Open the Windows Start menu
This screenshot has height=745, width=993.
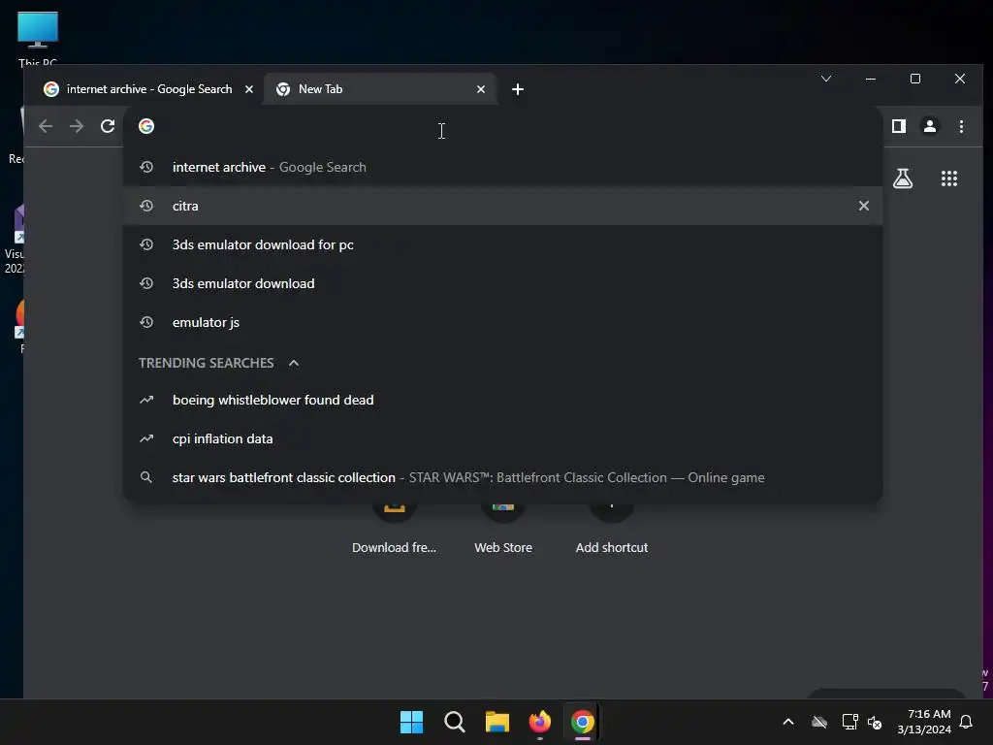(411, 722)
